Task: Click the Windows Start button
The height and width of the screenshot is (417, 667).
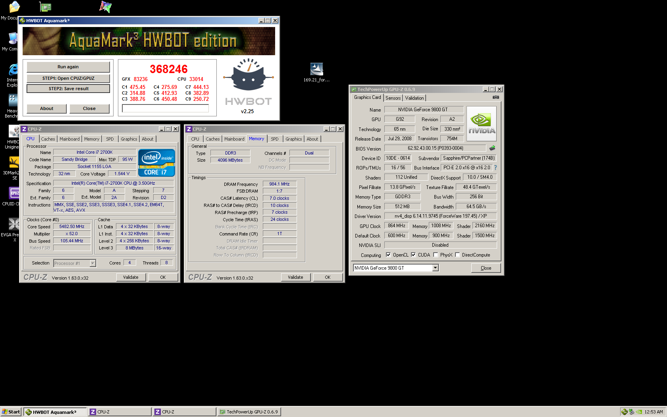Action: tap(11, 412)
